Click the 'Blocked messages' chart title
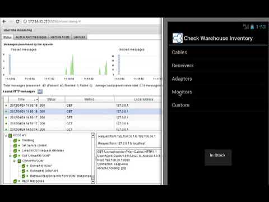Image resolution: width=269 pixels, height=202 pixels. click(x=132, y=49)
